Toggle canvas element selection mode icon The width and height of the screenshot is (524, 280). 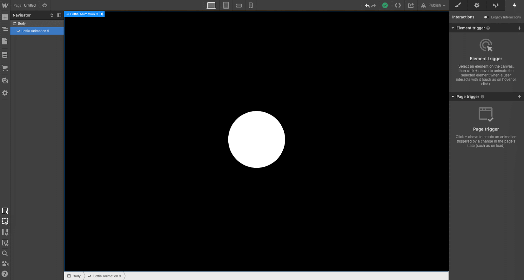(x=5, y=211)
